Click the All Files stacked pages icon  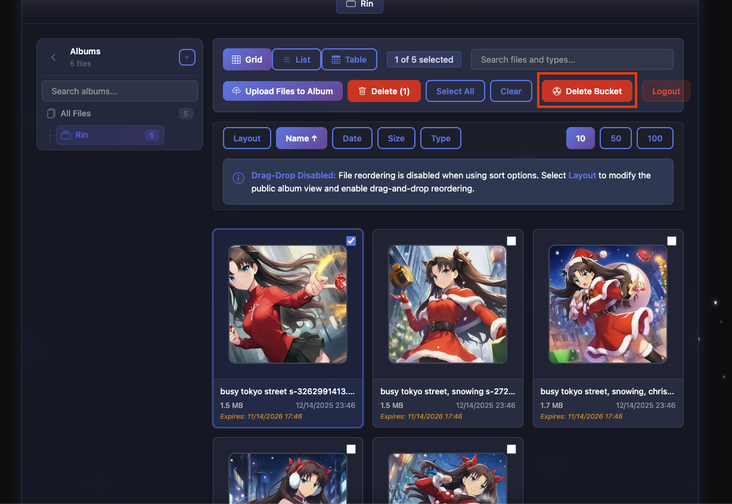coord(51,113)
